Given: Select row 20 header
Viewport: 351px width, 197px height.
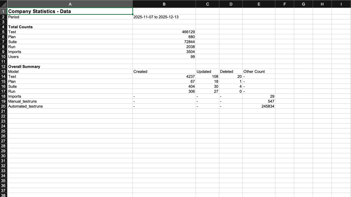Looking at the screenshot, I should [x=3, y=106].
